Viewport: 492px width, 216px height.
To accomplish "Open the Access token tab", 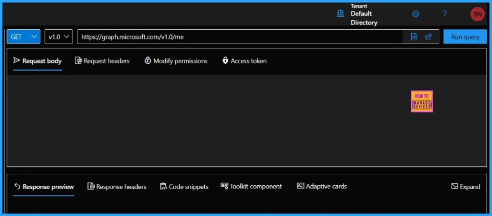I will pyautogui.click(x=245, y=61).
